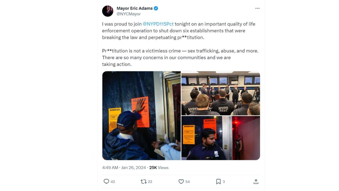Image resolution: width=339 pixels, height=191 pixels.
Task: Click the retweet arrows icon
Action: 144,181
